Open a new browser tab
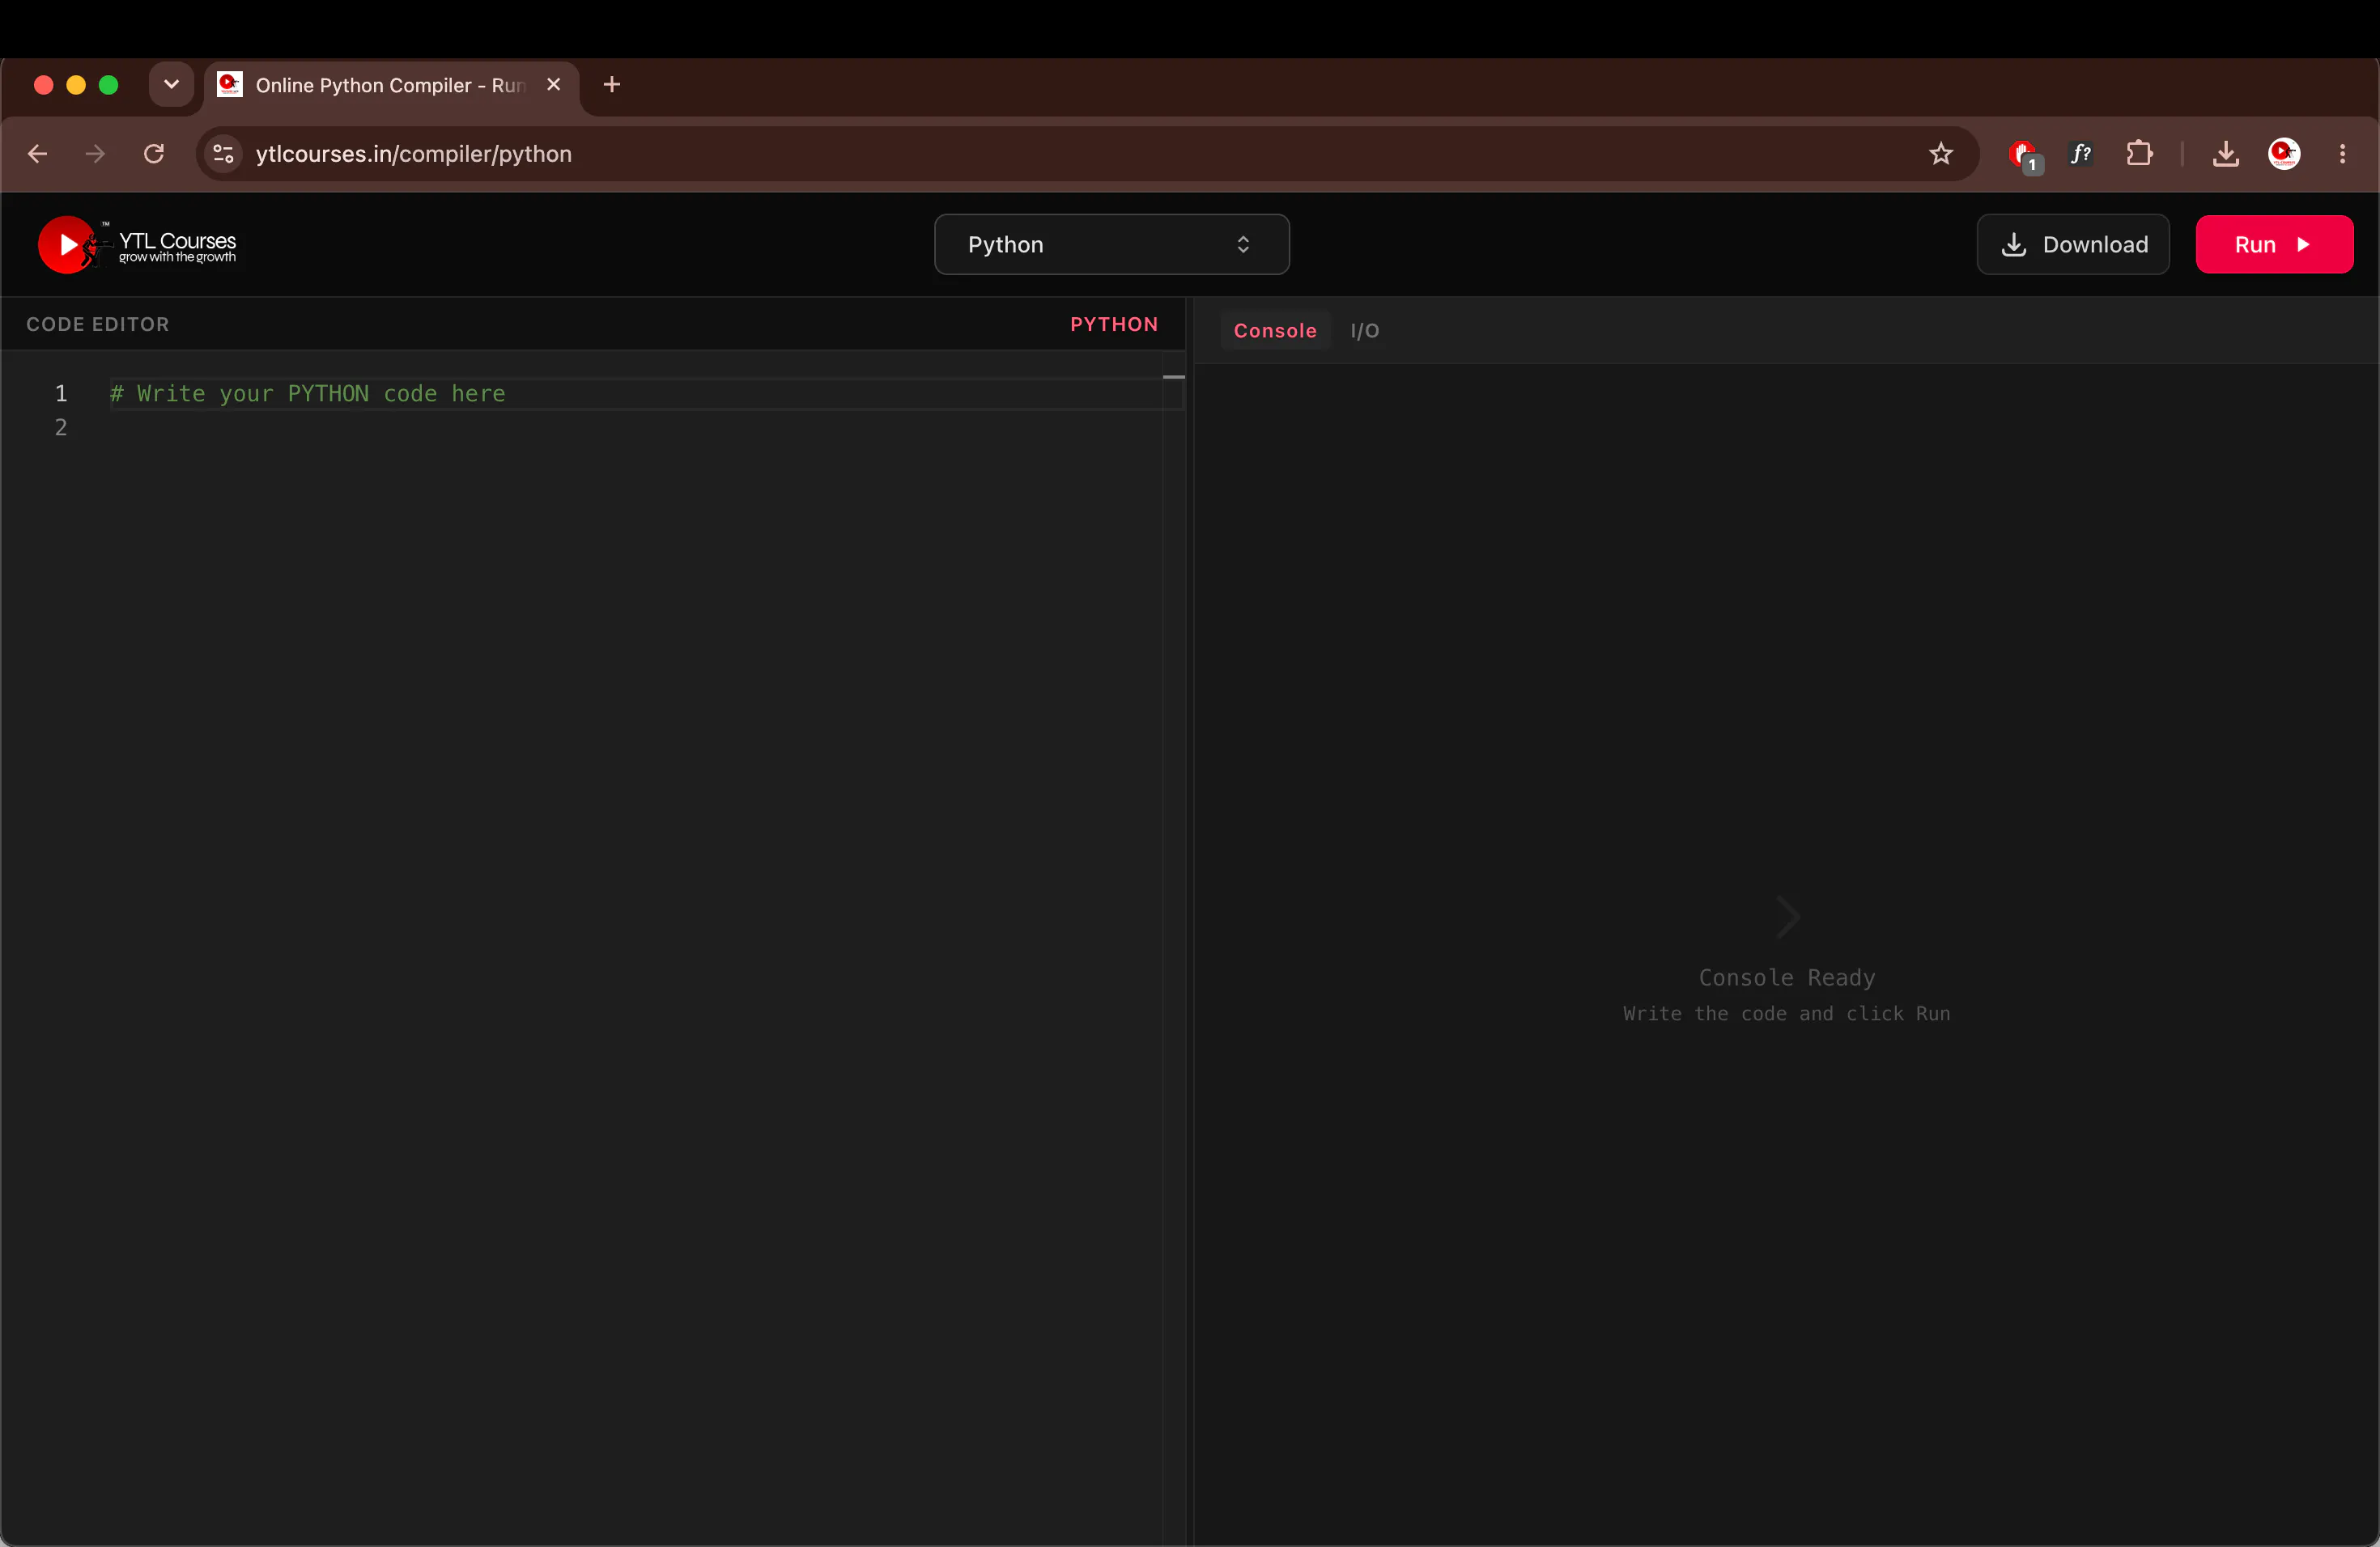 [x=612, y=85]
